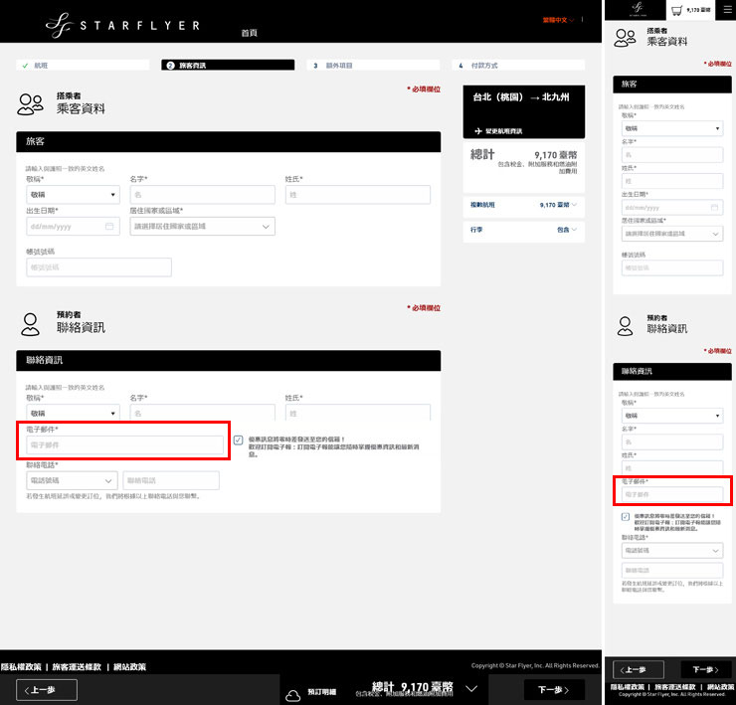Open the shopping cart icon in mobile header

click(676, 10)
